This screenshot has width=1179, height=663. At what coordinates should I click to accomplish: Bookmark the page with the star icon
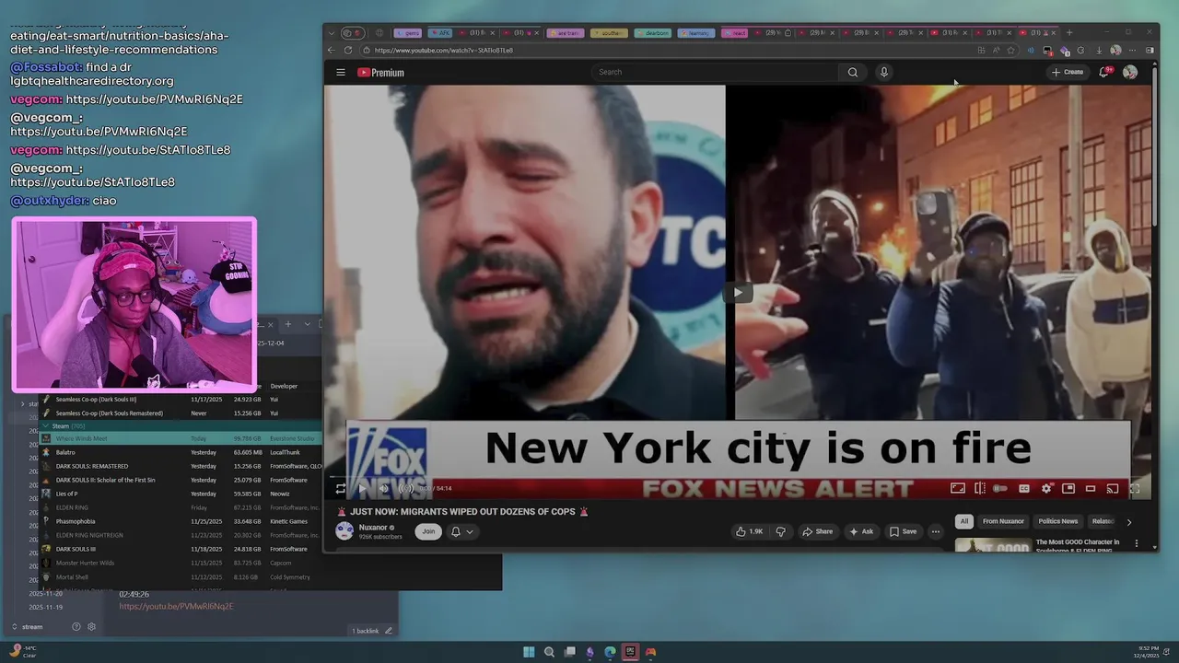coord(1011,50)
